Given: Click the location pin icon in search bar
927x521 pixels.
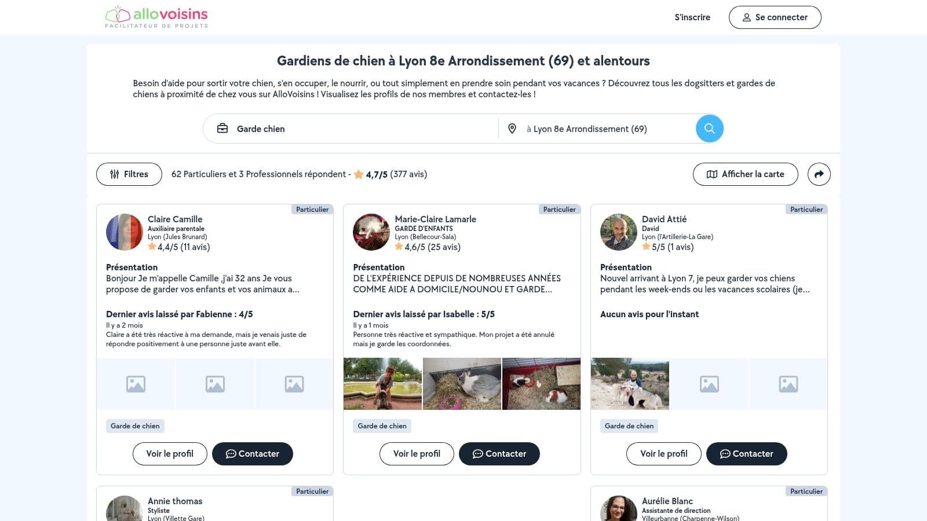Looking at the screenshot, I should click(512, 129).
